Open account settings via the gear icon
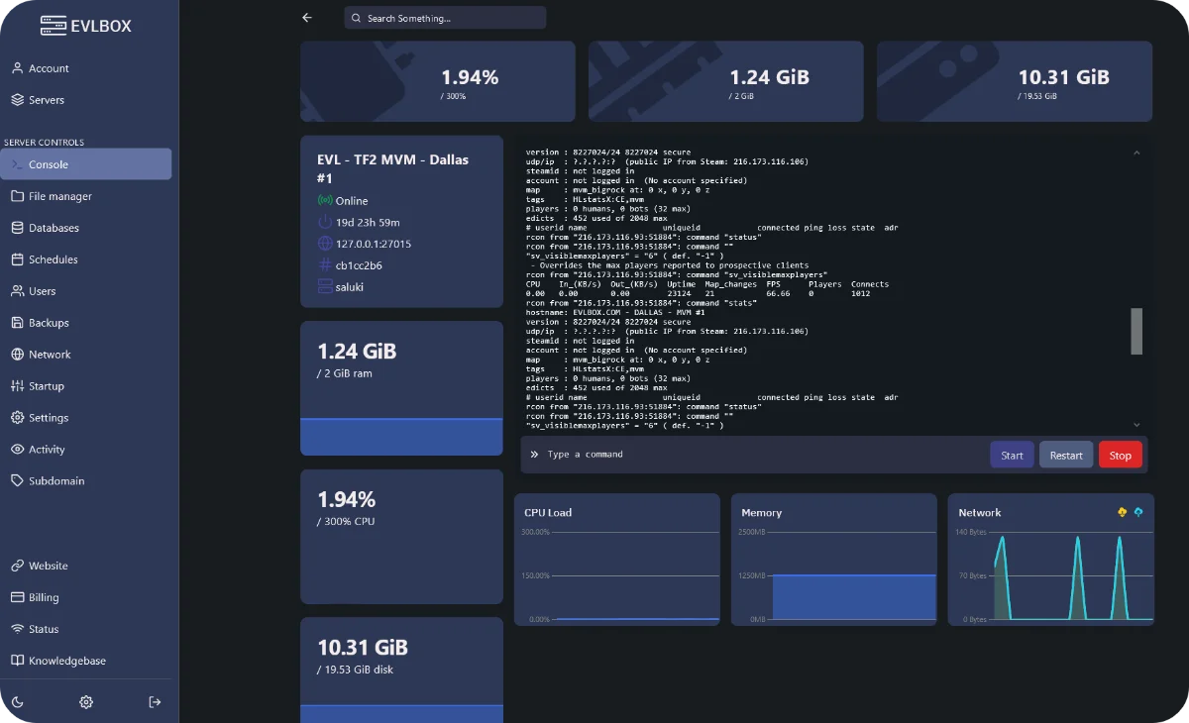This screenshot has height=723, width=1189. point(86,701)
